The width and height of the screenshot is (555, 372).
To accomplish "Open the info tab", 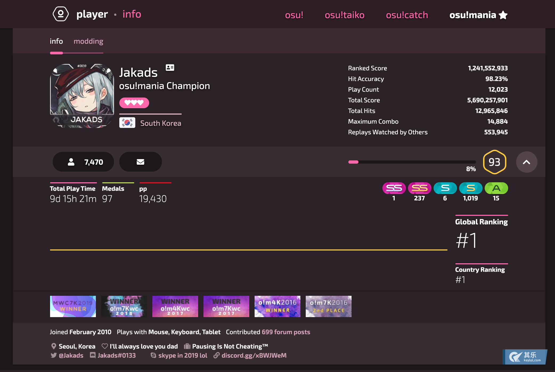I will pyautogui.click(x=56, y=41).
